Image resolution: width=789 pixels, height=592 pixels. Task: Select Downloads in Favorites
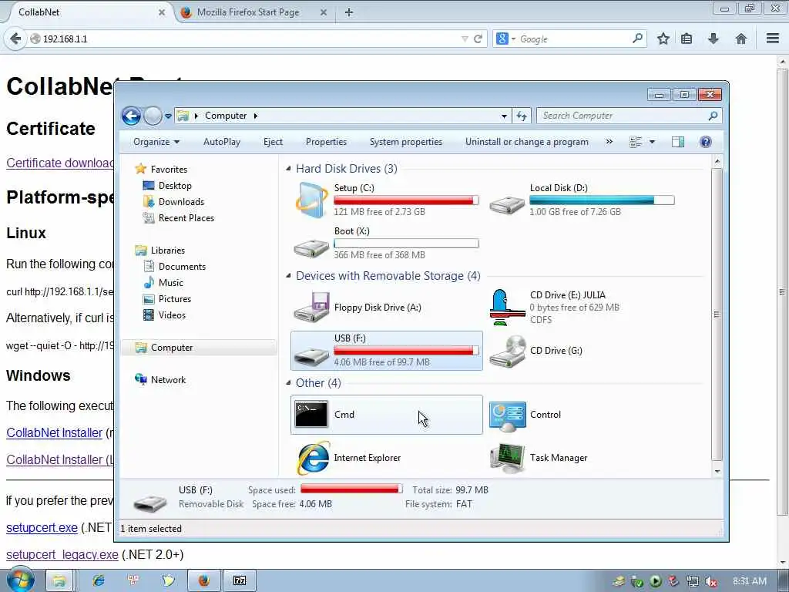coord(181,202)
